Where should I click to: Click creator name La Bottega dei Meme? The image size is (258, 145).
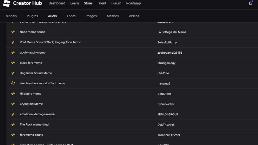[172, 32]
